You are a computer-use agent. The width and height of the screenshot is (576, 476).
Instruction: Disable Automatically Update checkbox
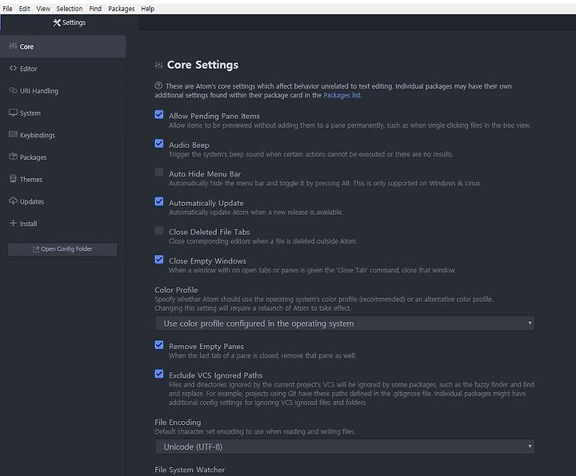[159, 202]
